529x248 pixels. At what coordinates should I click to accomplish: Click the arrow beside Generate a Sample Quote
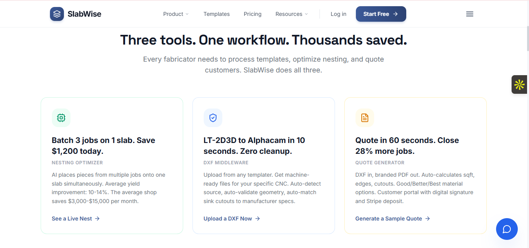[x=428, y=219]
